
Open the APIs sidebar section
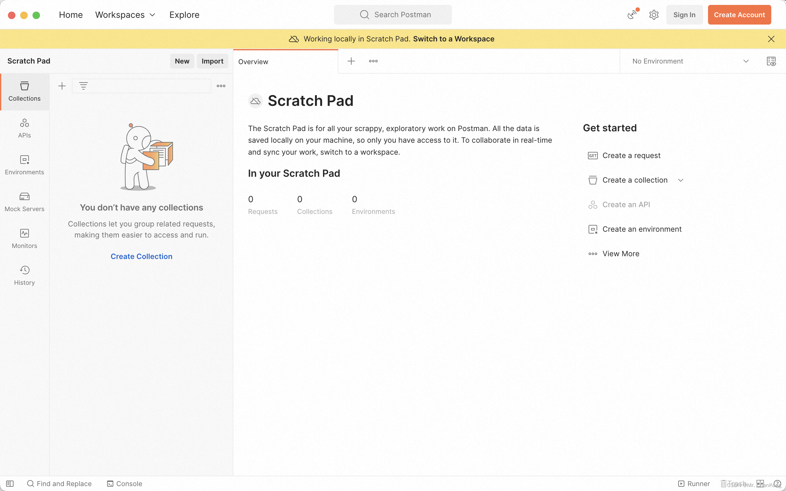(24, 128)
